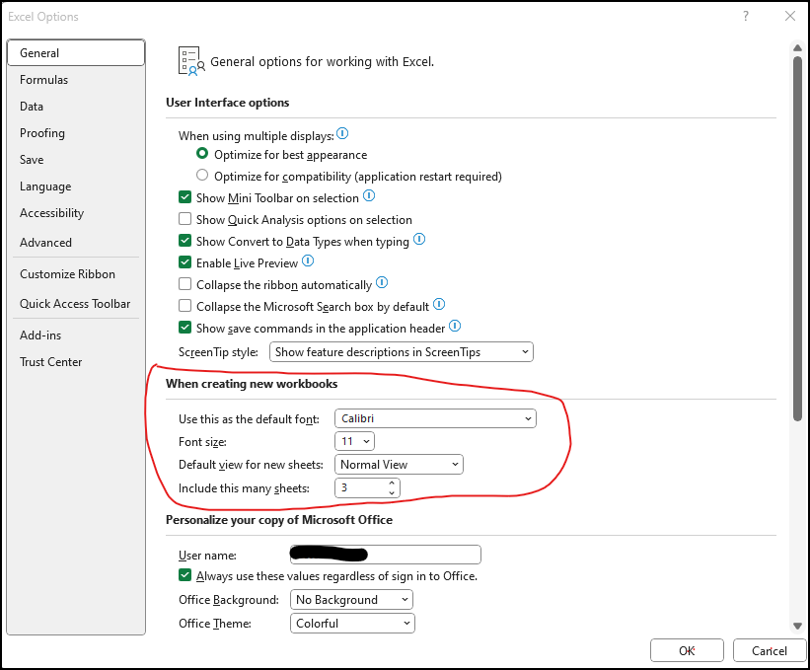This screenshot has width=810, height=670.
Task: Check Collapse the Microsoft Search box by default
Action: pyautogui.click(x=184, y=306)
